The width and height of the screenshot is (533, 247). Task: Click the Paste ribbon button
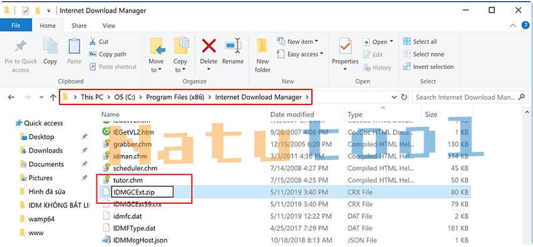(74, 51)
